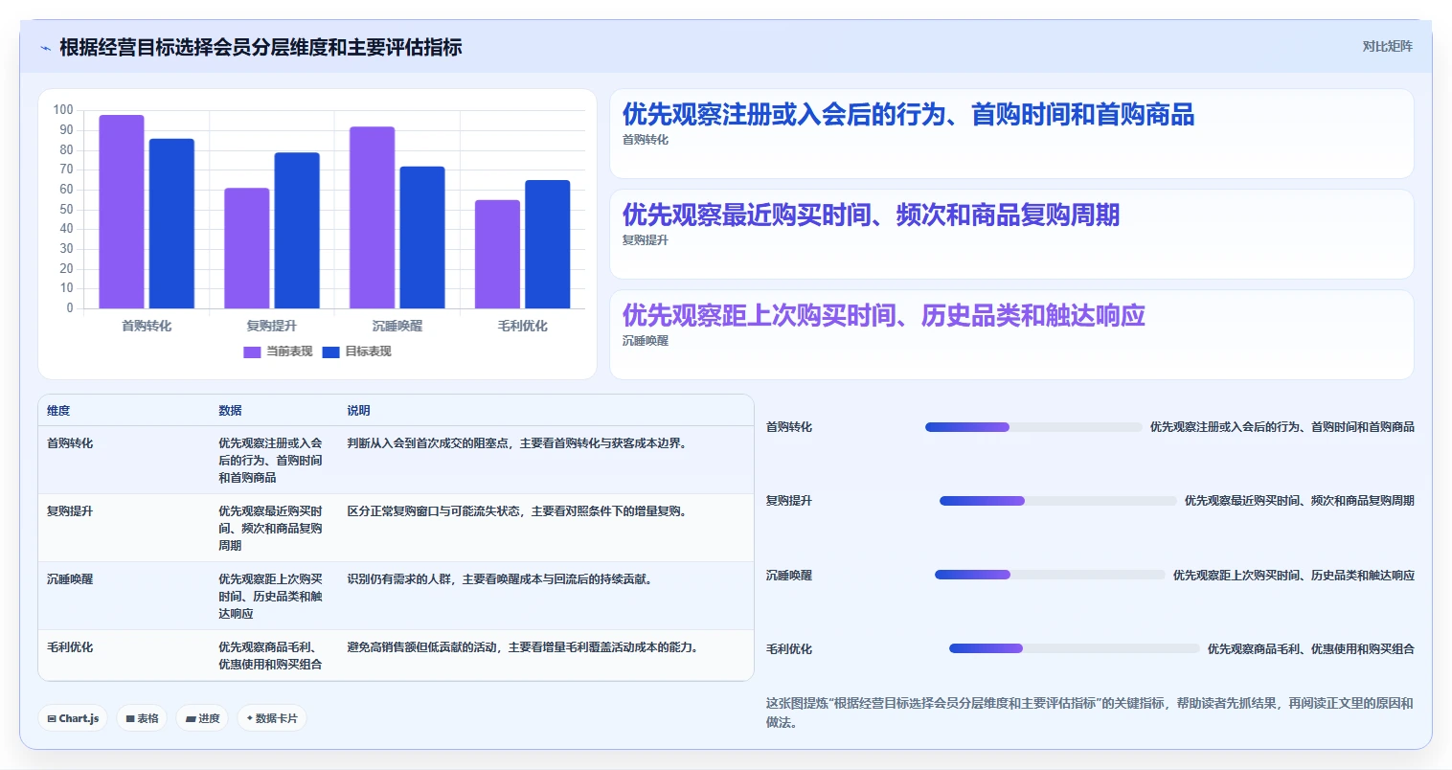Click the 沉睡唤醒 progress bar
The image size is (1452, 770).
[x=1050, y=575]
